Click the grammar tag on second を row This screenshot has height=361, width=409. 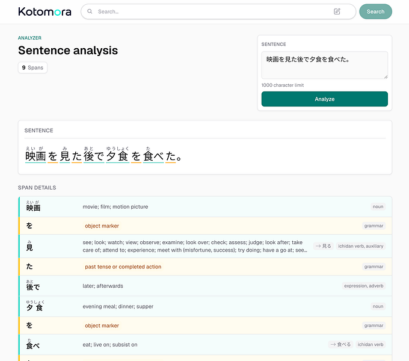click(x=374, y=326)
